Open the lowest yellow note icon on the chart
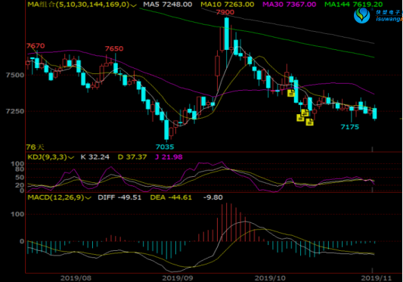 click(x=309, y=122)
